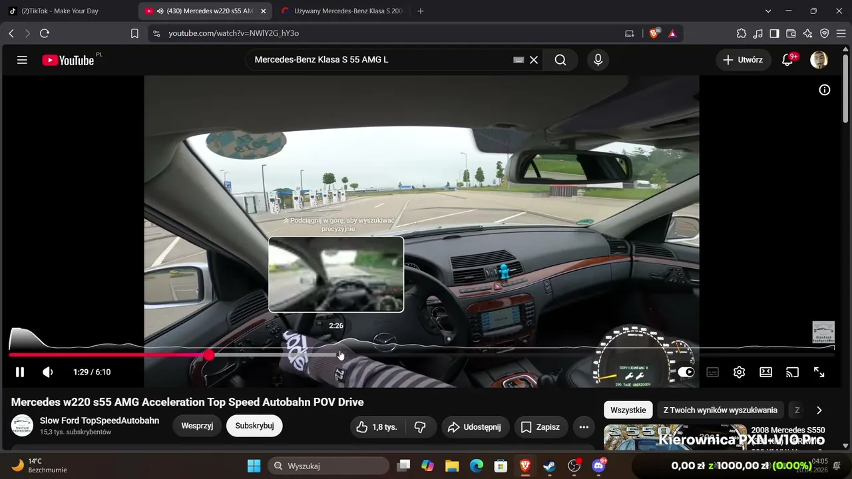
Task: Click the video title text
Action: pyautogui.click(x=188, y=402)
